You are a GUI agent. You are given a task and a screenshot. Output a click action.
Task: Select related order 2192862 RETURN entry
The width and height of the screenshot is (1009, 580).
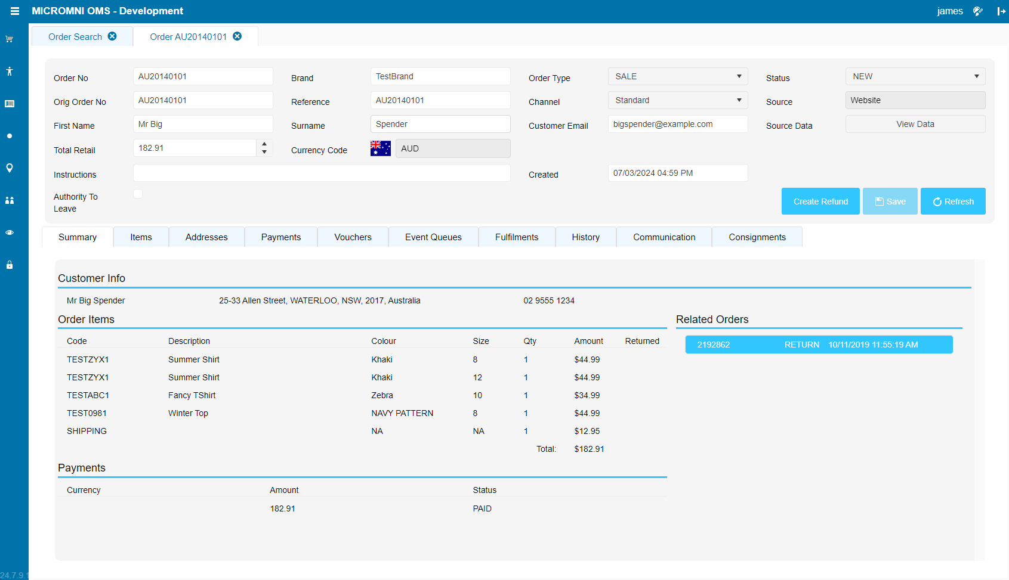point(818,345)
